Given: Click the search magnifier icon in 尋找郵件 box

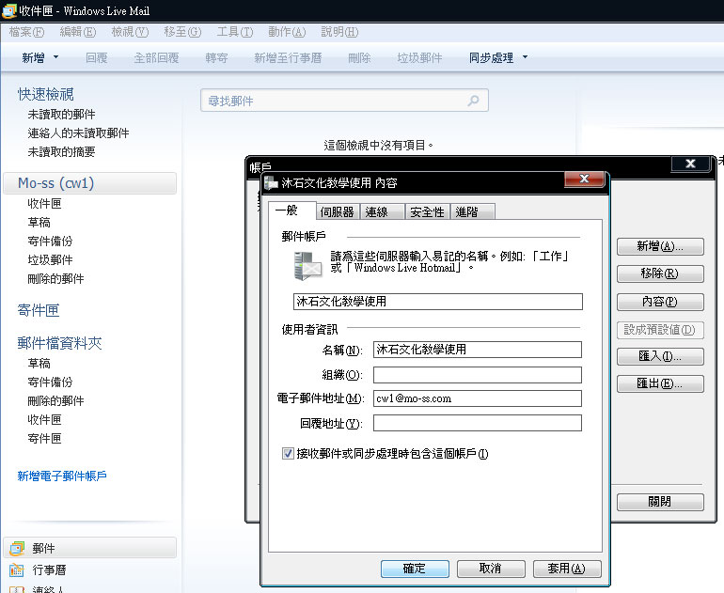Looking at the screenshot, I should click(x=473, y=101).
